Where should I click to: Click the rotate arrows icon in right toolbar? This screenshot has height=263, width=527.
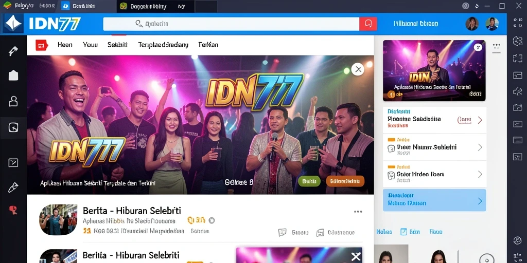coord(517,91)
